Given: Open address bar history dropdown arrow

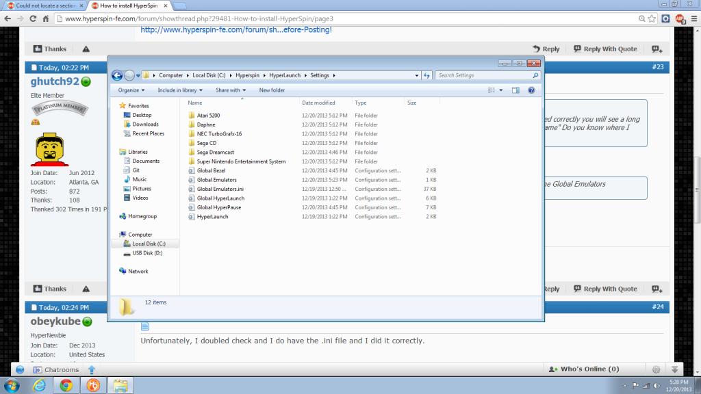Looking at the screenshot, I should coord(417,75).
